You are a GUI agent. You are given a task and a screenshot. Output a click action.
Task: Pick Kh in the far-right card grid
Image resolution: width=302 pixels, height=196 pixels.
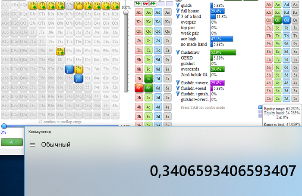tap(269, 12)
